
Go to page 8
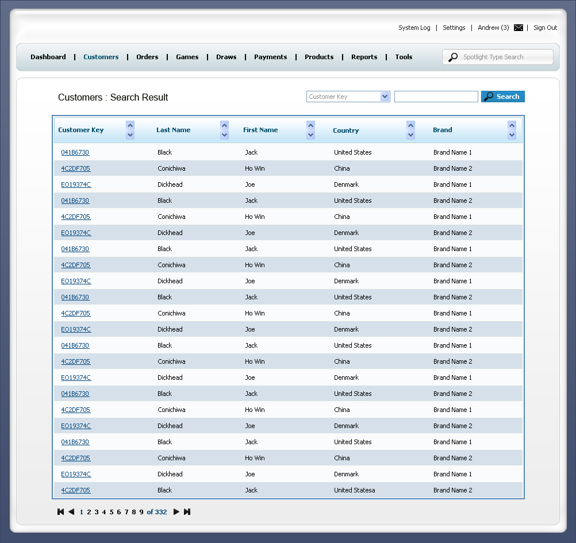coord(134,512)
